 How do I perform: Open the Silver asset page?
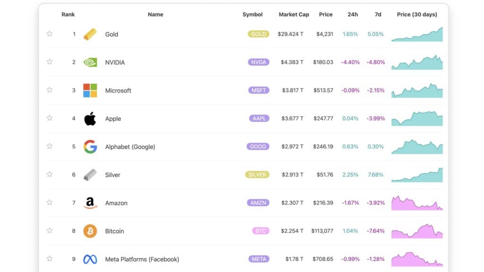[x=112, y=175]
